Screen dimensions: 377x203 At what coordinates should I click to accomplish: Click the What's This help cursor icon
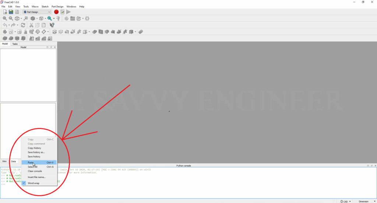click(x=52, y=25)
